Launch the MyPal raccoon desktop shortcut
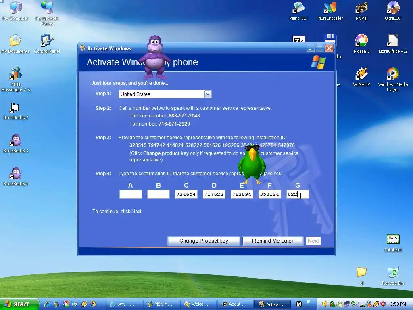Screen dimensions: 413x310 361,11
